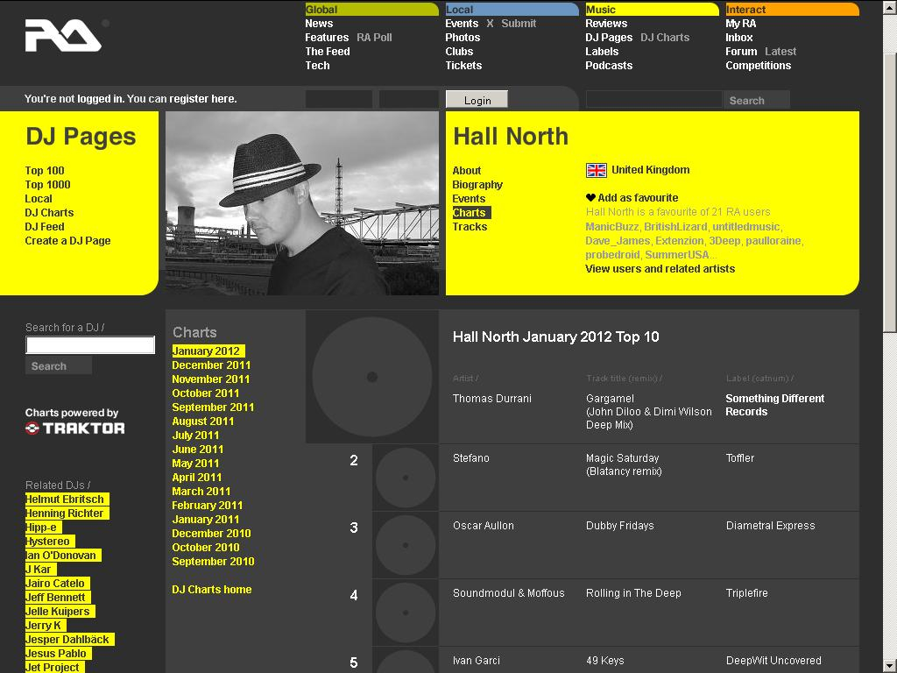Click the header Search button
897x673 pixels.
[x=756, y=100]
